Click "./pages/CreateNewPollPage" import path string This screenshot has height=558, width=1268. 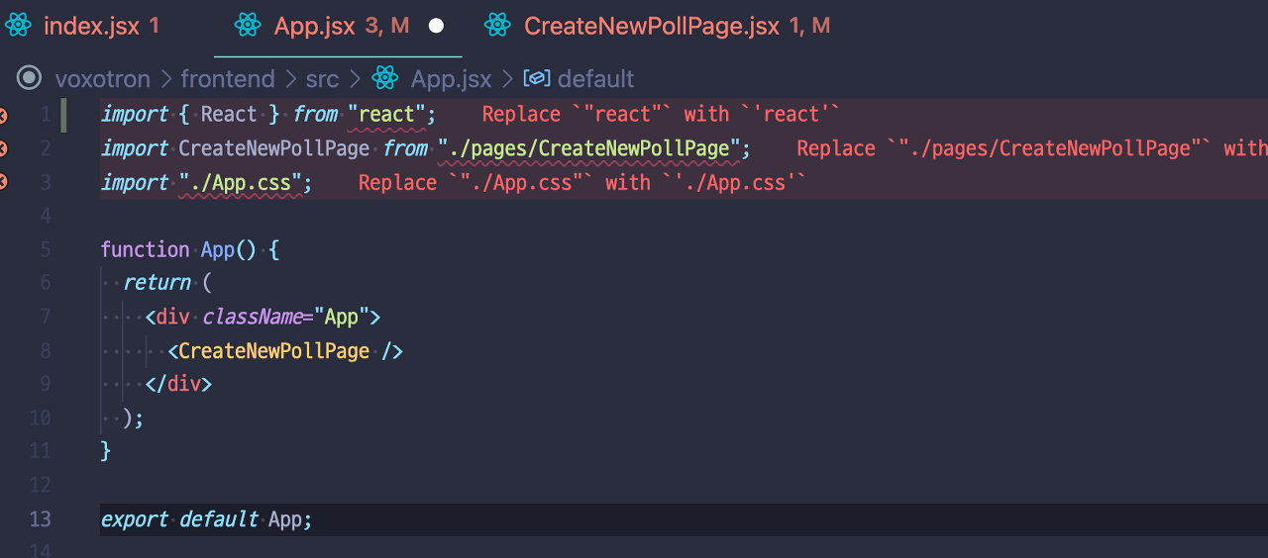pos(589,148)
